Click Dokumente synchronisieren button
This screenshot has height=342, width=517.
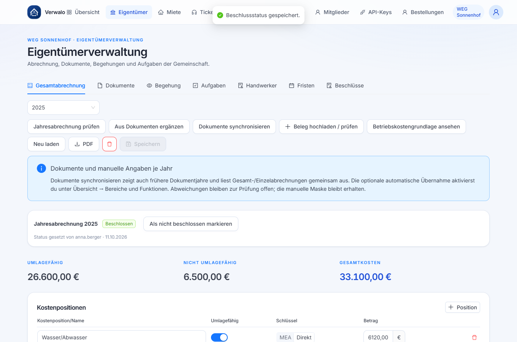tap(234, 127)
